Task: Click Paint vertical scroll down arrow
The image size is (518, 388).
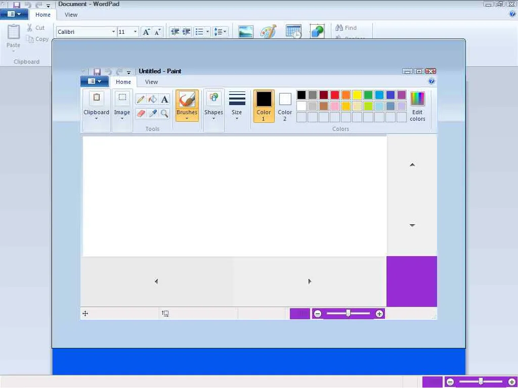Action: pos(412,225)
